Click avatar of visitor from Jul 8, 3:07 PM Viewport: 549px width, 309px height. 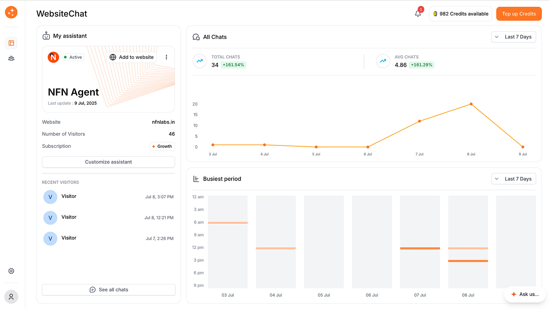[50, 197]
